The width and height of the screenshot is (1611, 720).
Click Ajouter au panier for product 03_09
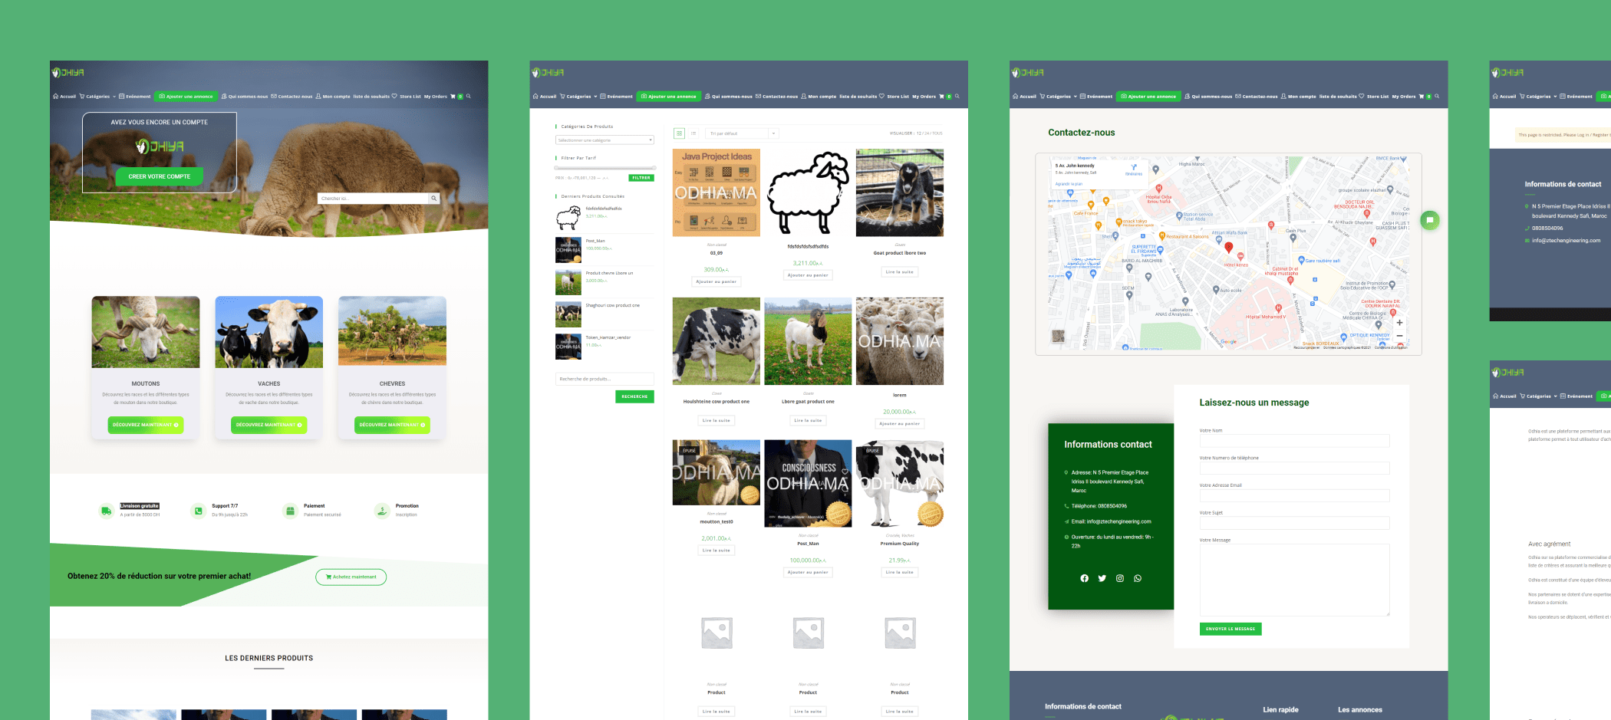pyautogui.click(x=717, y=281)
